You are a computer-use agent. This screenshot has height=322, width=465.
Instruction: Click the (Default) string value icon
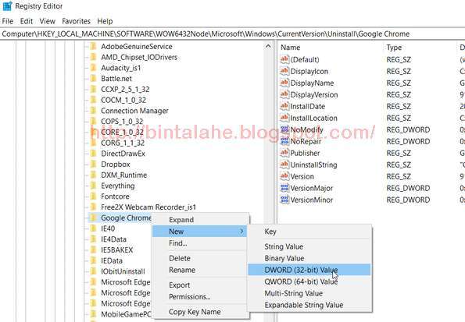pos(284,59)
